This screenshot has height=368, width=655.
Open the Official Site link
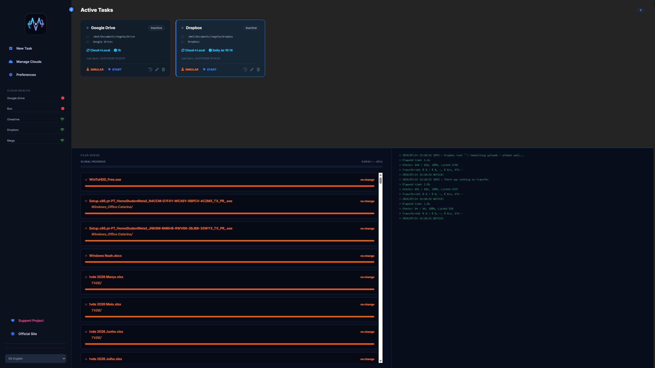point(24,334)
